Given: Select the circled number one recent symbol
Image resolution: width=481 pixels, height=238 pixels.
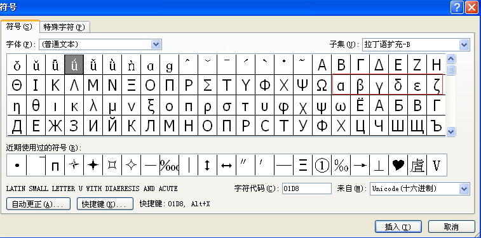Looking at the screenshot, I should (x=322, y=165).
